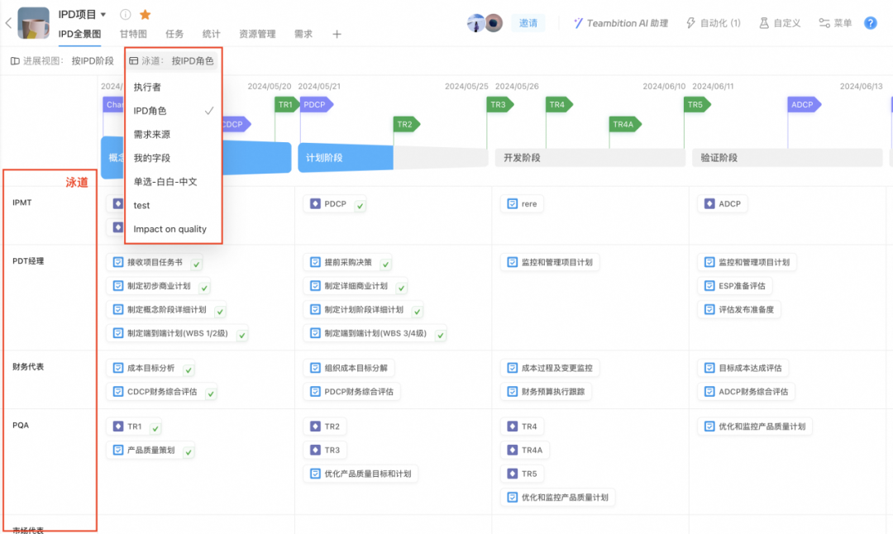Image resolution: width=893 pixels, height=534 pixels.
Task: Click the 邀请 button
Action: [528, 23]
